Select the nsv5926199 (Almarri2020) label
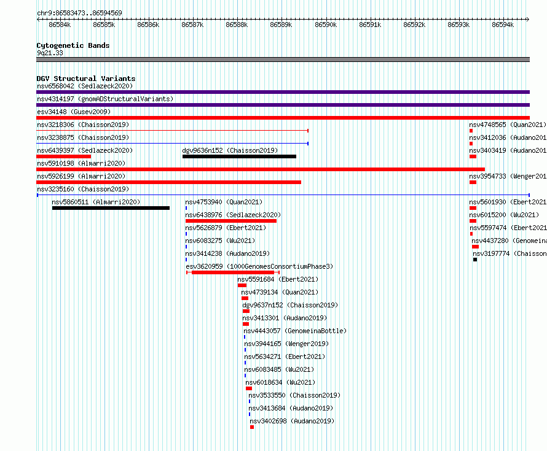Viewport: 547px width, 451px height. 81,176
